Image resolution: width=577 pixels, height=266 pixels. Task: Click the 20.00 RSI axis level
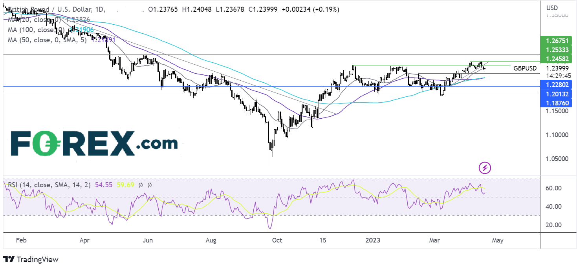pyautogui.click(x=553, y=225)
